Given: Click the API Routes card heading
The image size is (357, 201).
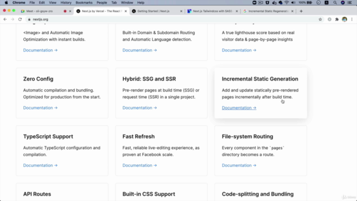Looking at the screenshot, I should coord(37,194).
